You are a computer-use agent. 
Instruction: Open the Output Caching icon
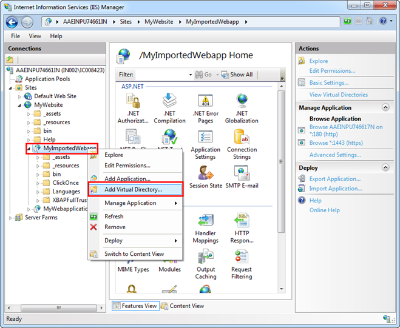(205, 264)
